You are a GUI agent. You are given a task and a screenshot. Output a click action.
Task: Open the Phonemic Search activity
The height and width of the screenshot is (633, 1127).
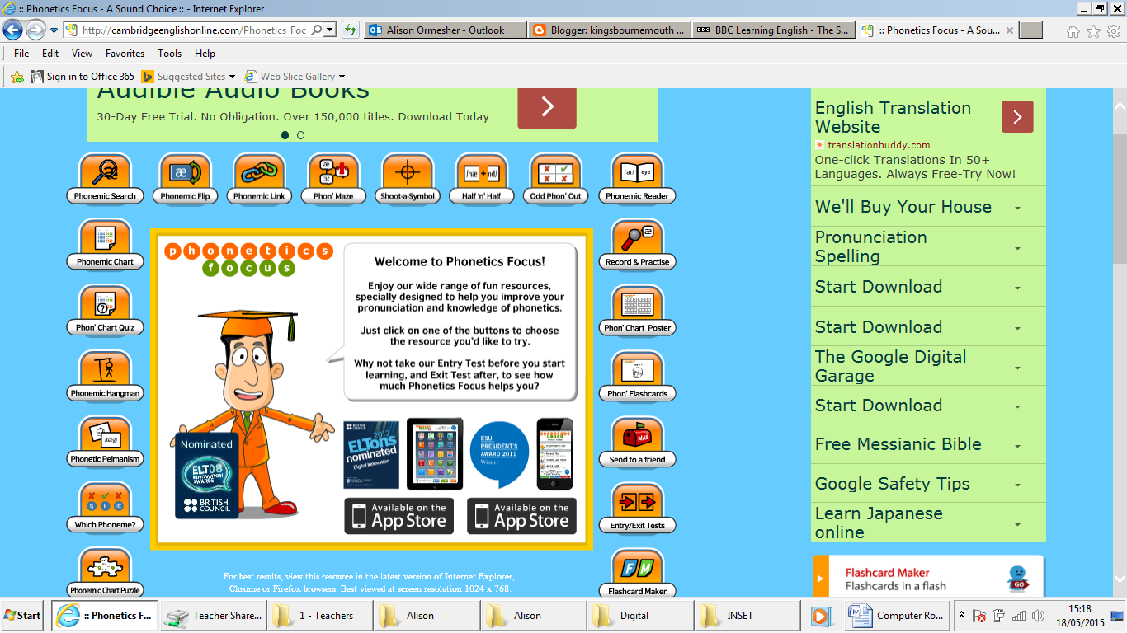pyautogui.click(x=105, y=179)
